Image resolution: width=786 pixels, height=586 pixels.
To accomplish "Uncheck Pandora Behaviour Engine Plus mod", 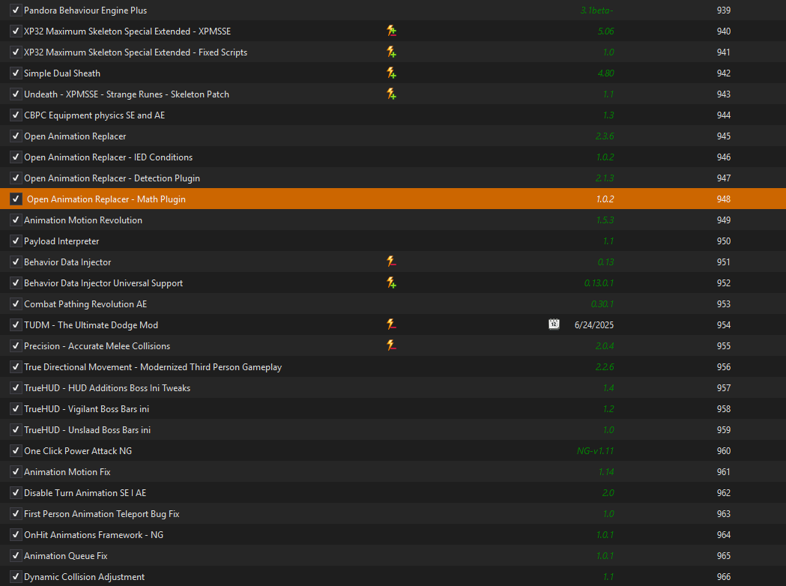I will click(x=16, y=10).
